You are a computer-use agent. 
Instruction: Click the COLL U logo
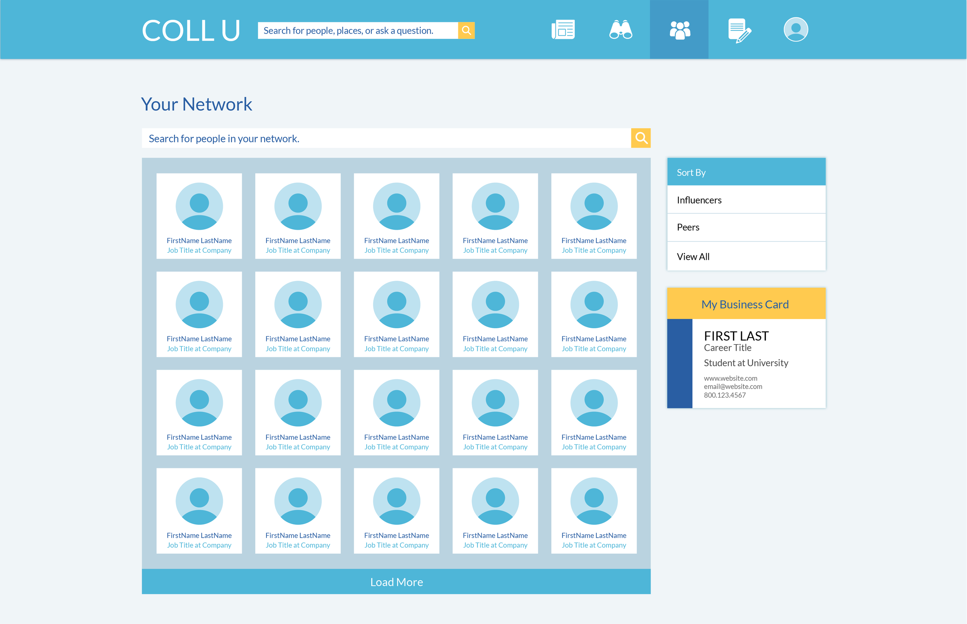(x=191, y=31)
